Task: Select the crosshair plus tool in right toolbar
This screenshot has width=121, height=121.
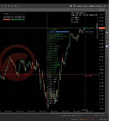Action: 107,14
